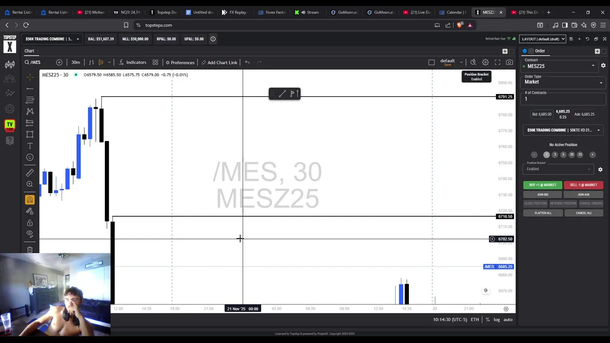Toggle lock all drawings
Screen dimensions: 610x343
[30, 222]
